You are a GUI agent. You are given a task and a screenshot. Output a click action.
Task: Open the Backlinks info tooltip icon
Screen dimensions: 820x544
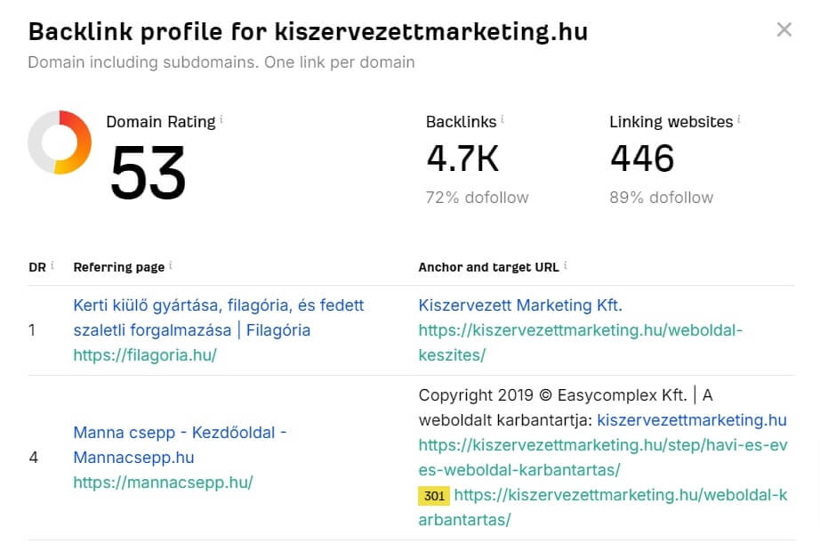502,119
